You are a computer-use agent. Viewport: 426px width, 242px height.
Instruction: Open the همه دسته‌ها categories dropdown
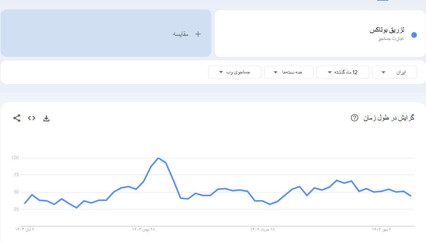pos(288,72)
